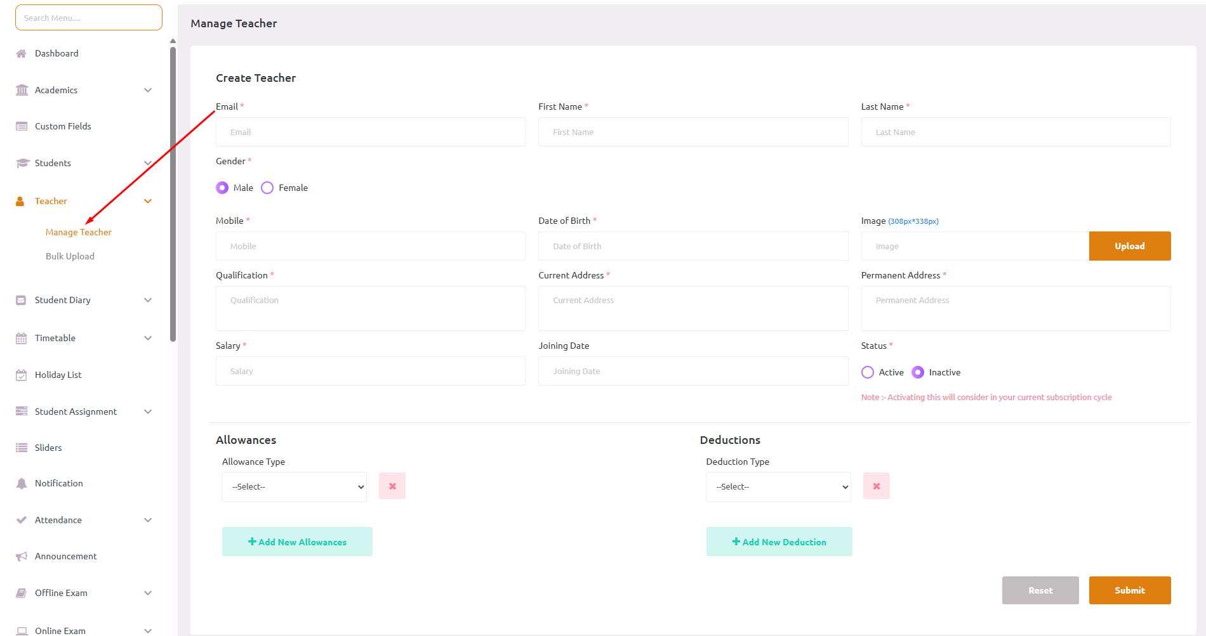Click the sidebar vertical scrollbar
1206x636 pixels.
[173, 190]
